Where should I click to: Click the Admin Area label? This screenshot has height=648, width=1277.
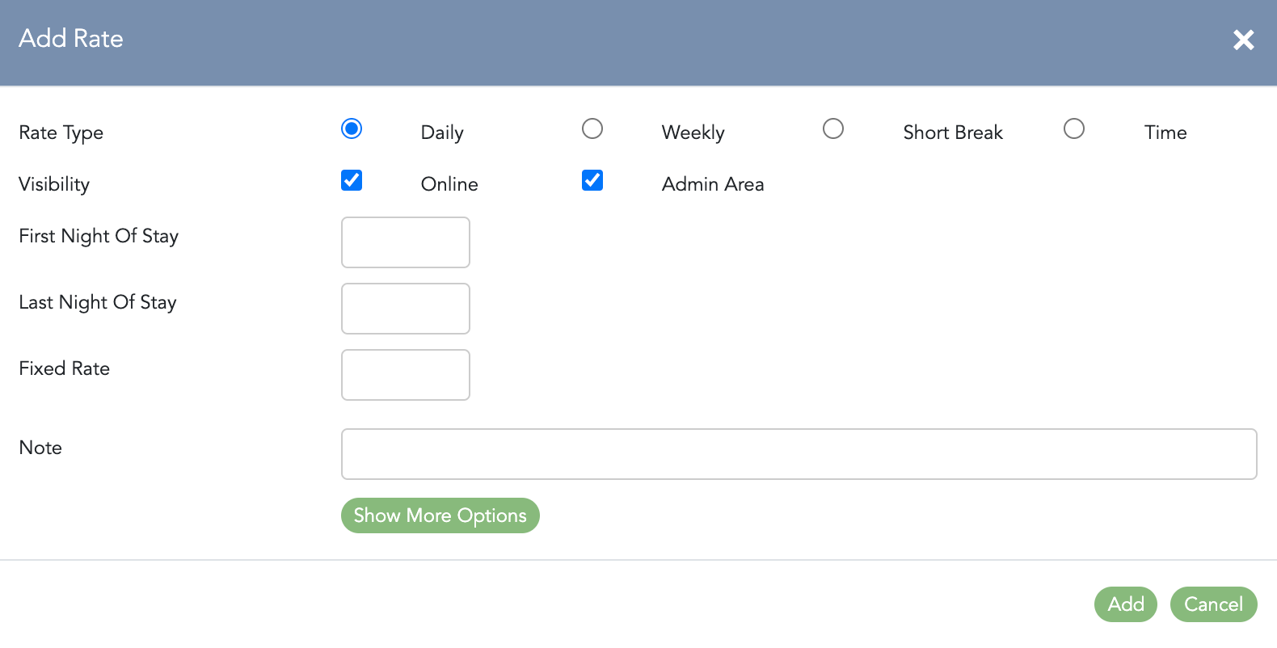click(713, 184)
